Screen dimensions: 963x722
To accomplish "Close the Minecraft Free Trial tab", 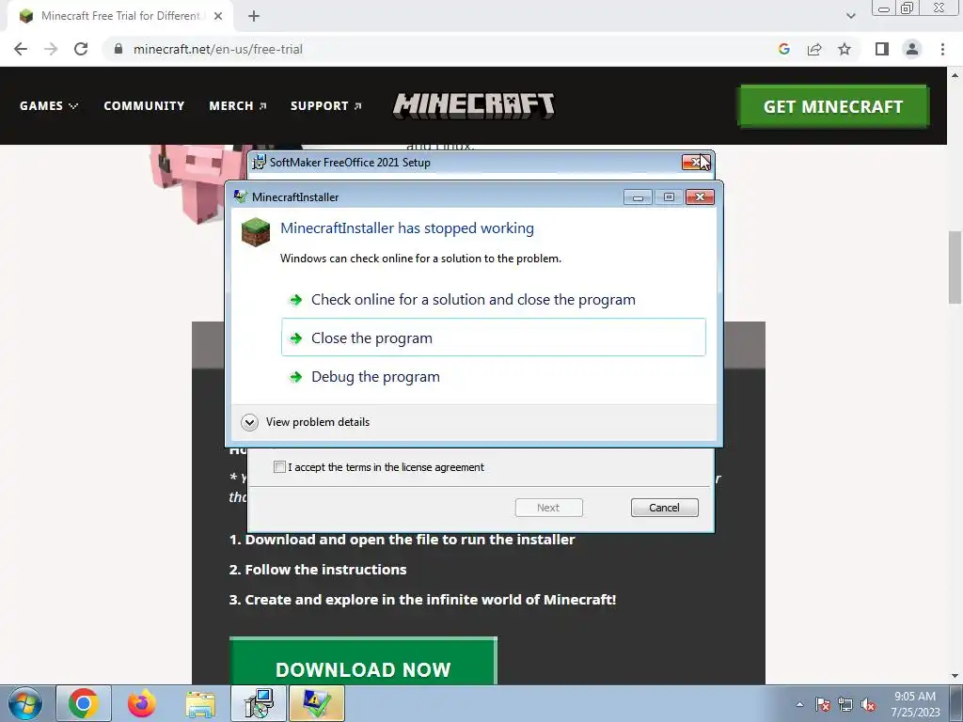I will [x=218, y=16].
